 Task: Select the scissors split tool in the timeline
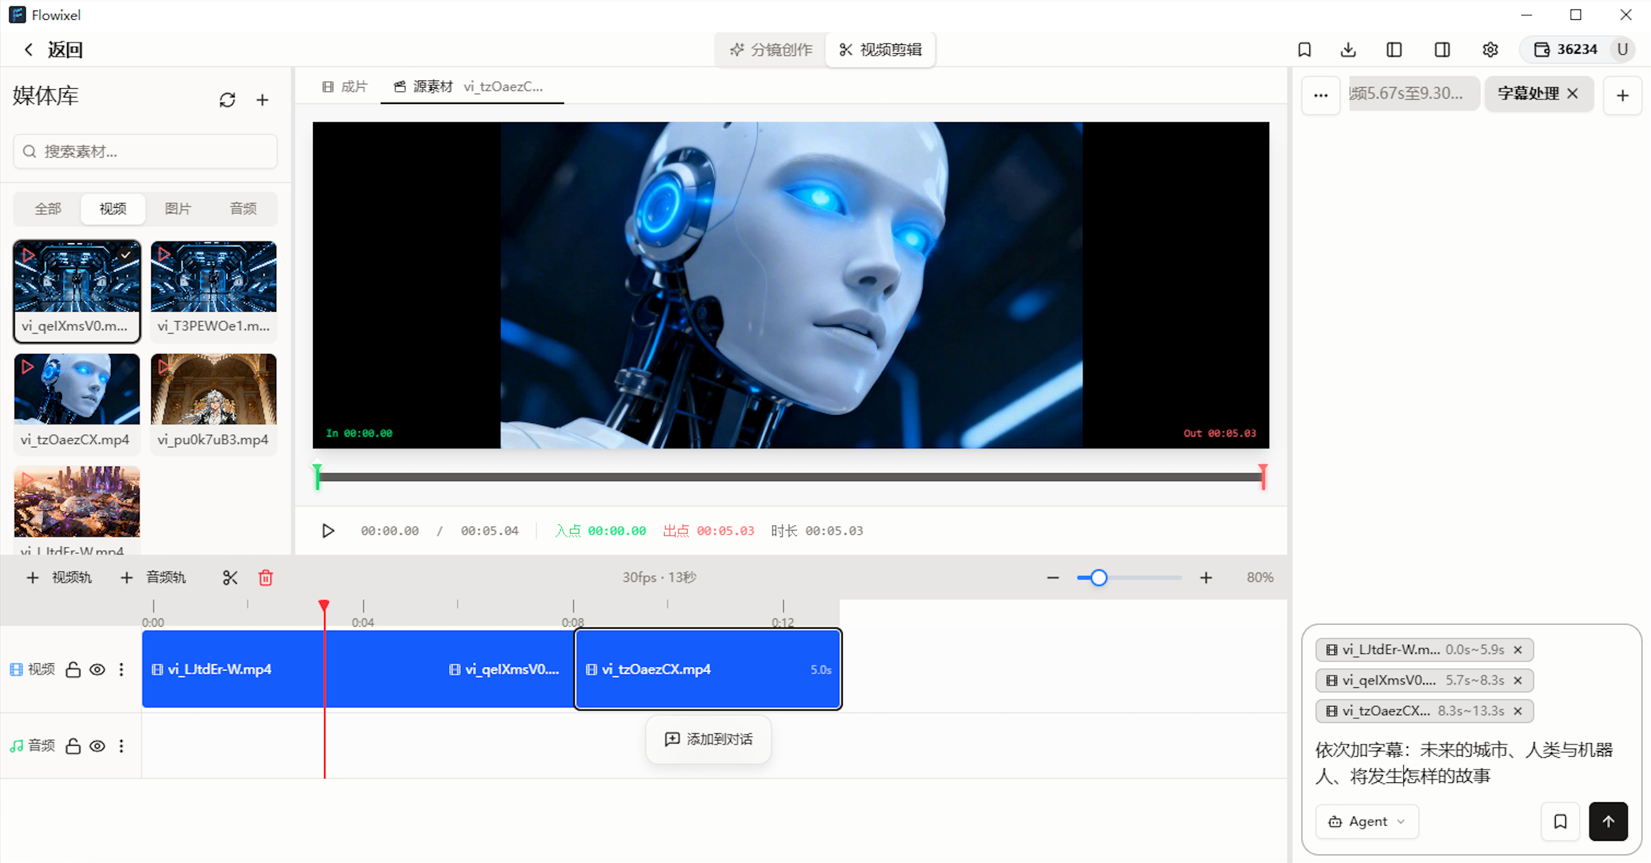pos(230,578)
